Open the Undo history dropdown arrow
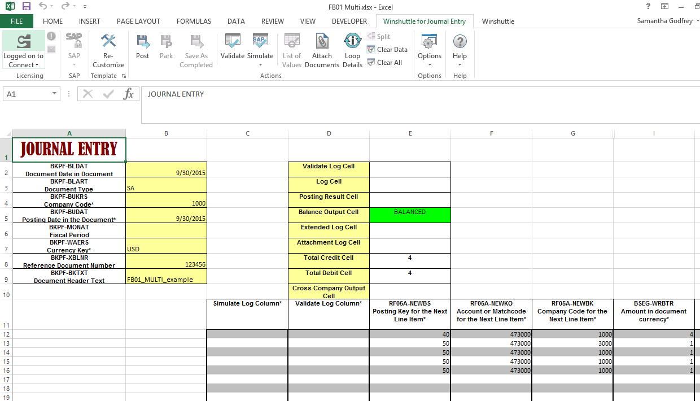 pyautogui.click(x=52, y=6)
